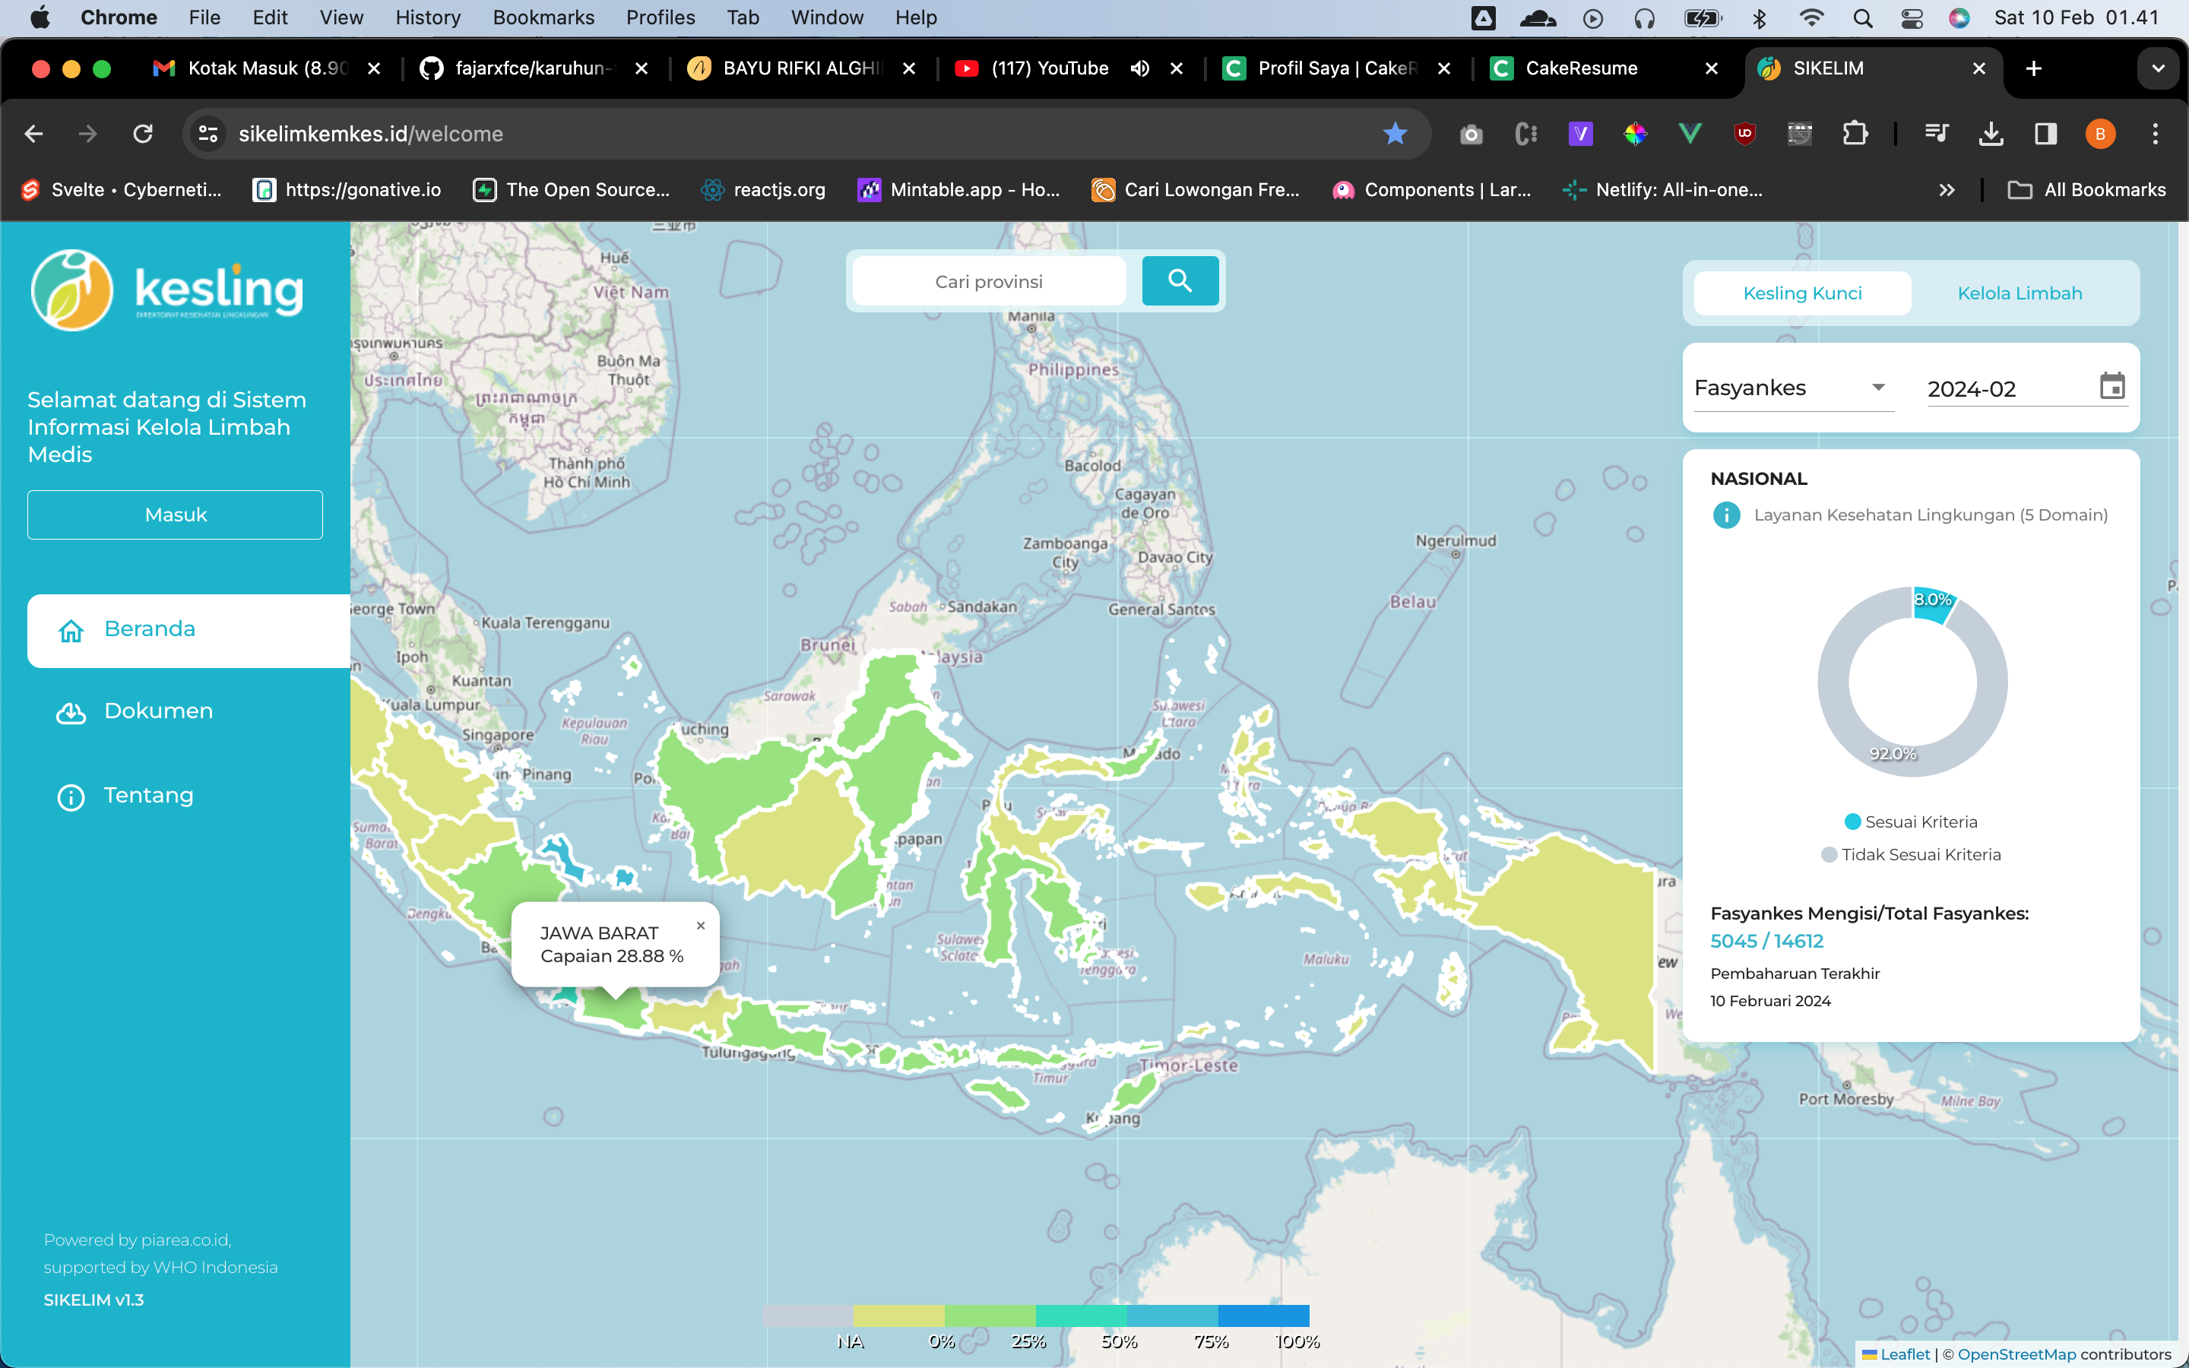Switch to Kelola Limbah tab

[2019, 293]
